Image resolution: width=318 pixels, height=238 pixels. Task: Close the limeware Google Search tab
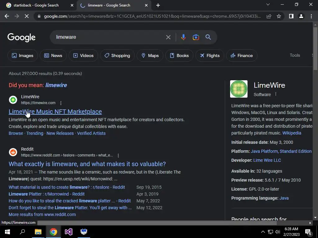[x=146, y=5]
